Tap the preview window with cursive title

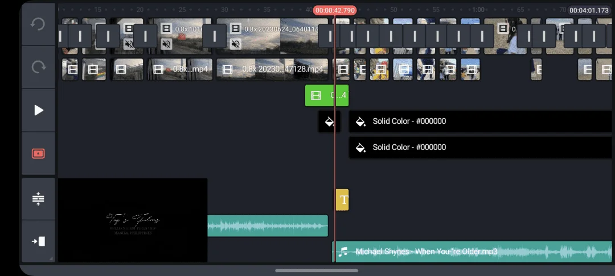click(x=133, y=220)
